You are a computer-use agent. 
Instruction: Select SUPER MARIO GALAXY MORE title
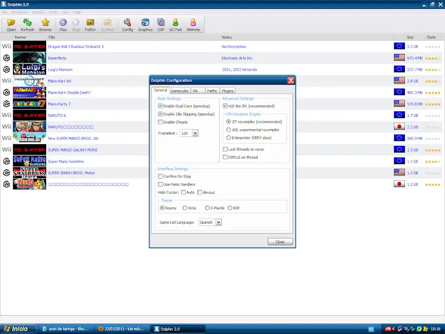(x=73, y=150)
